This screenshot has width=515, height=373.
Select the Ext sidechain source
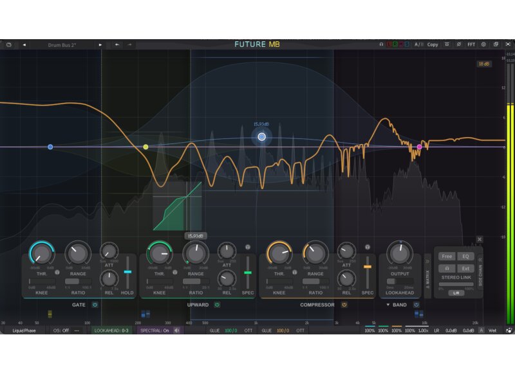point(465,268)
